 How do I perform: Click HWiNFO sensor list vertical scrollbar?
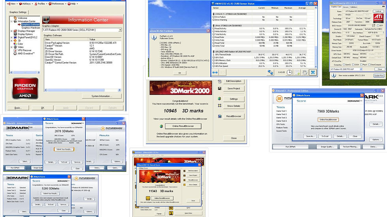tap(316, 37)
